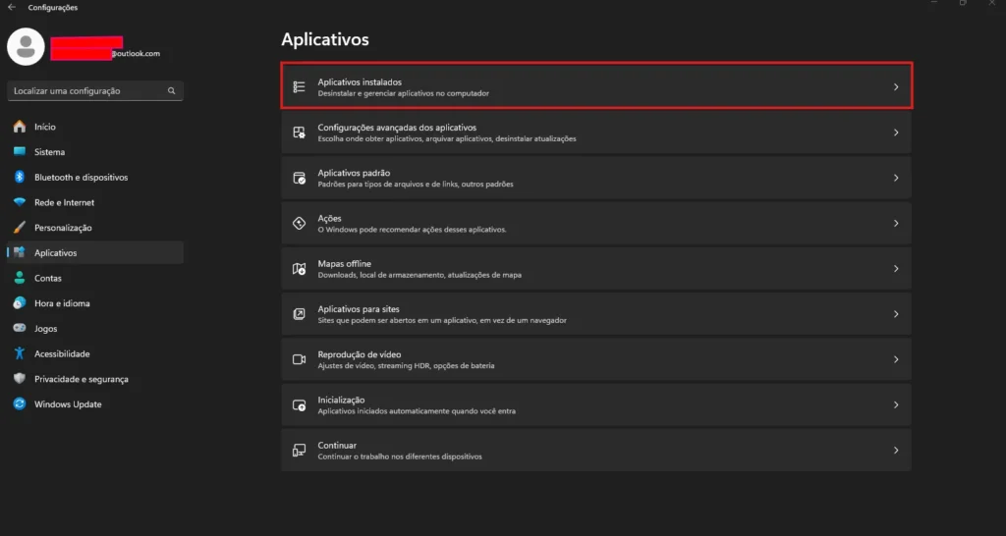Screen dimensions: 1006x536
Task: Click the Bluetooth icon in the sidebar
Action: [x=20, y=177]
